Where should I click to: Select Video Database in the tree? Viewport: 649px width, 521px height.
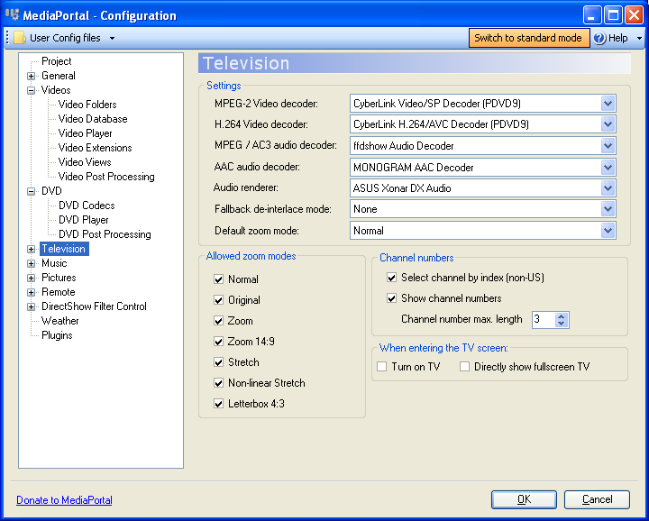pyautogui.click(x=93, y=119)
